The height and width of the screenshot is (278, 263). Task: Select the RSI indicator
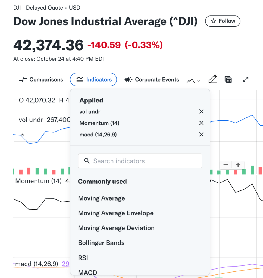tap(83, 258)
